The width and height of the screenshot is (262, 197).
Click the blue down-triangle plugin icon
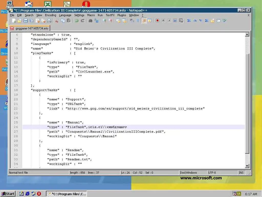[201, 21]
